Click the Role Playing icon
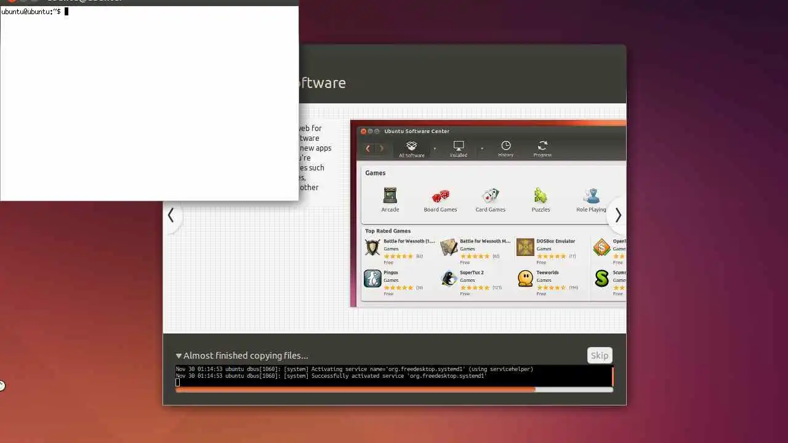 [591, 196]
